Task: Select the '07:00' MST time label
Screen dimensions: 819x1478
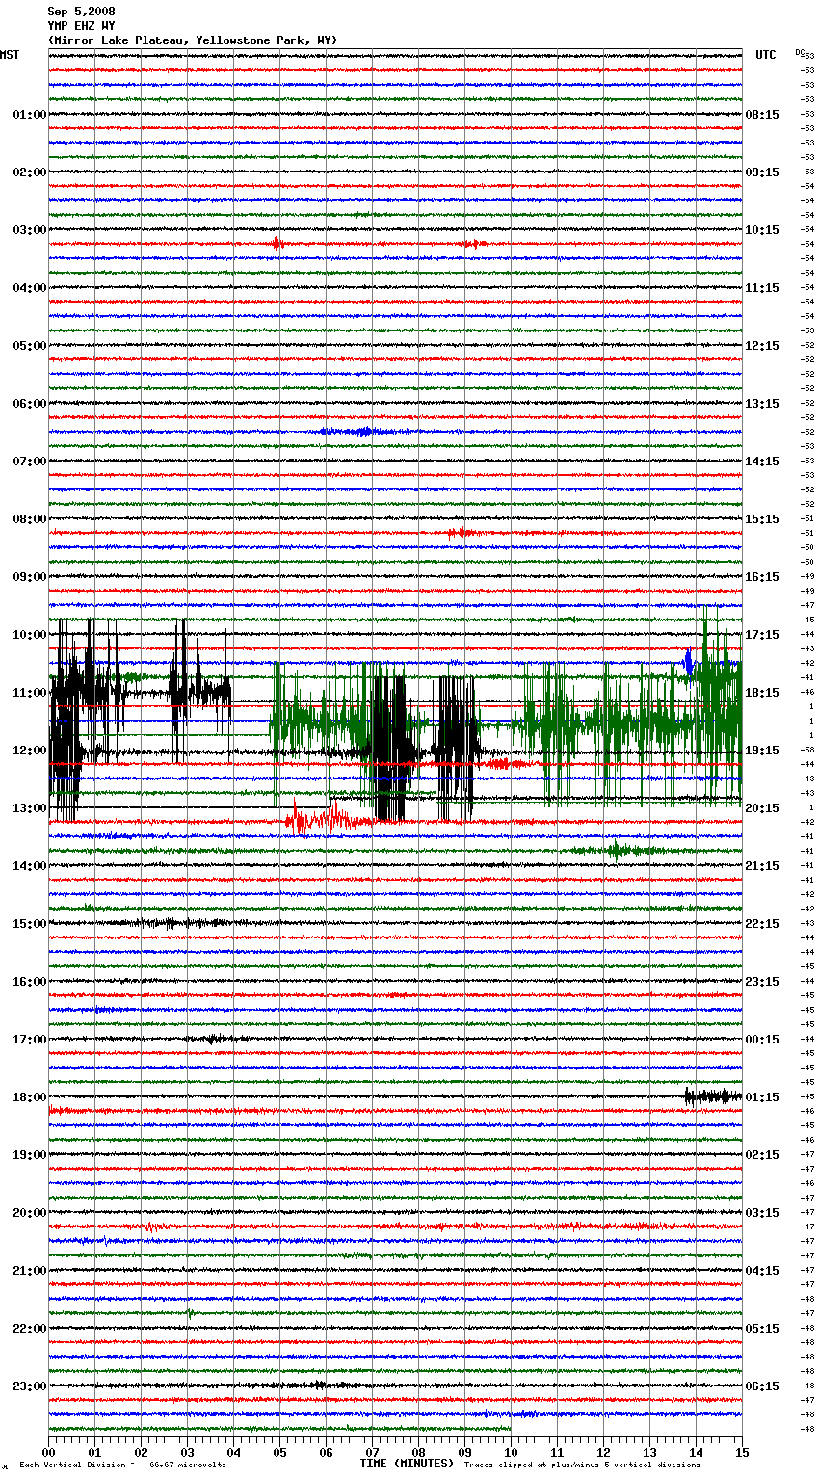Action: [30, 462]
